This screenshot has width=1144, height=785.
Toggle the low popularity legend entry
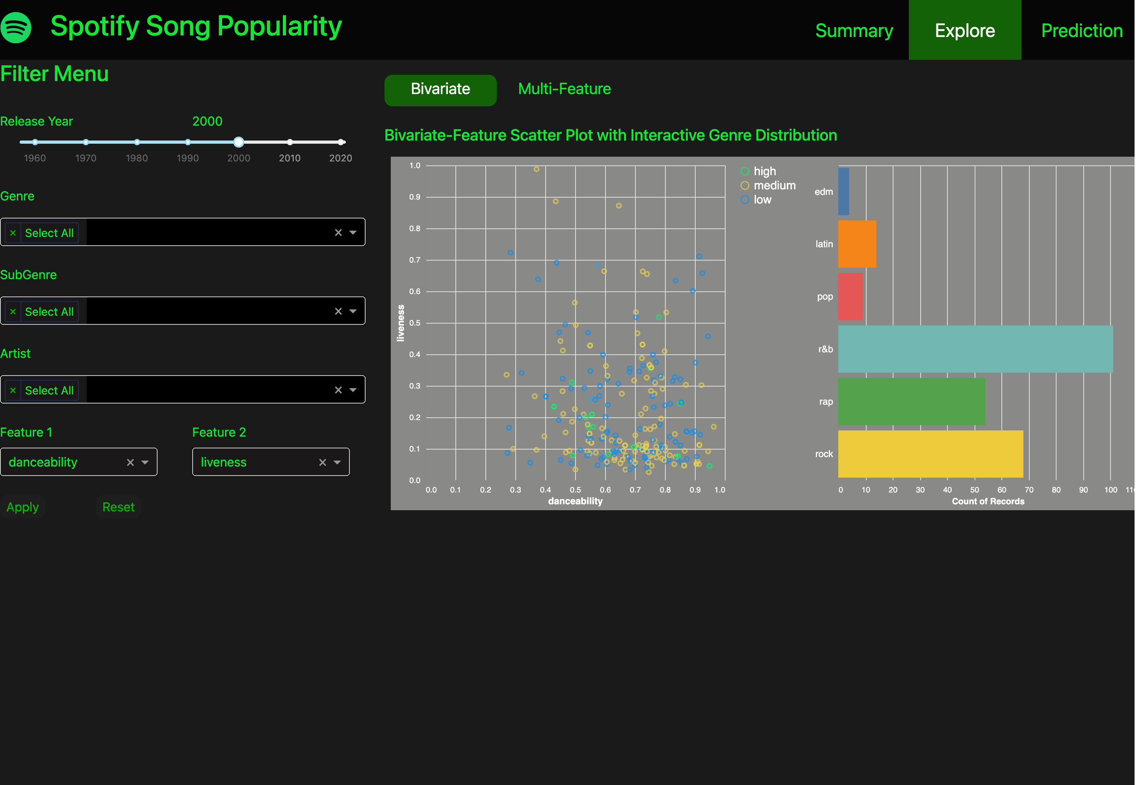point(745,200)
